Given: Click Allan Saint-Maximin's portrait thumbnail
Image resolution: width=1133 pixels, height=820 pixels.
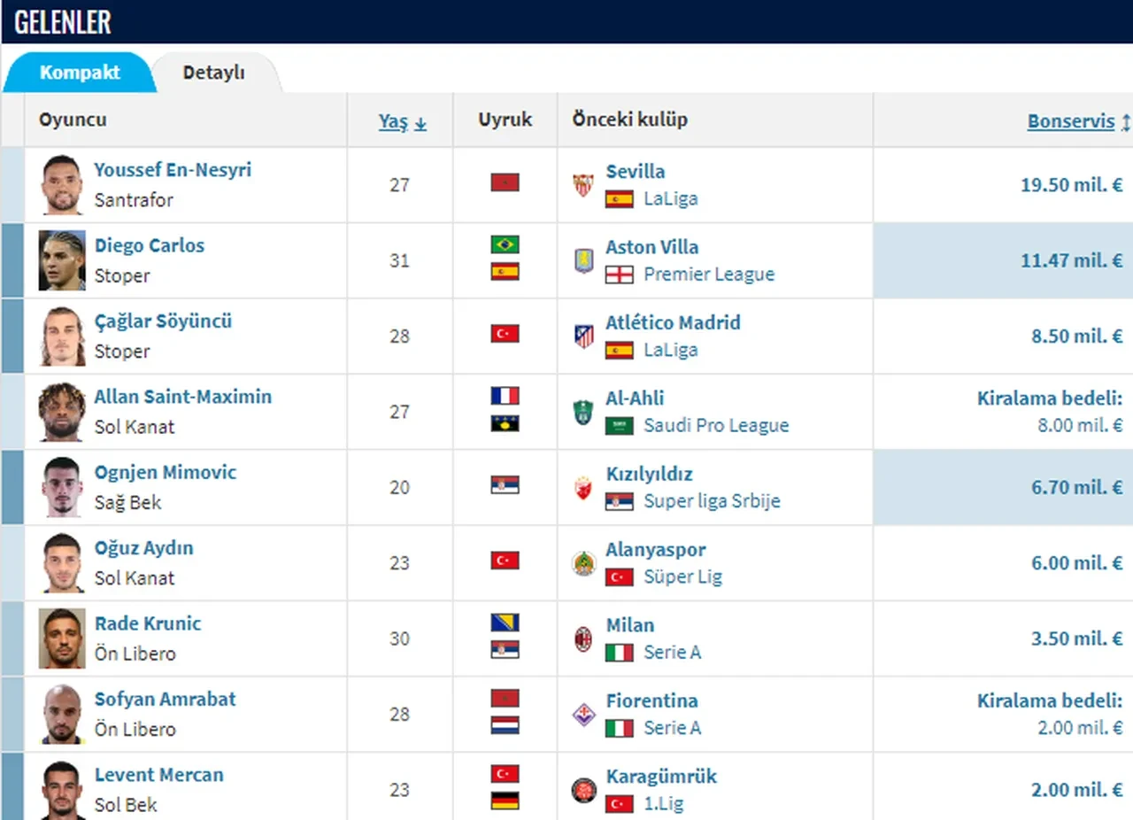Looking at the screenshot, I should click(x=62, y=412).
